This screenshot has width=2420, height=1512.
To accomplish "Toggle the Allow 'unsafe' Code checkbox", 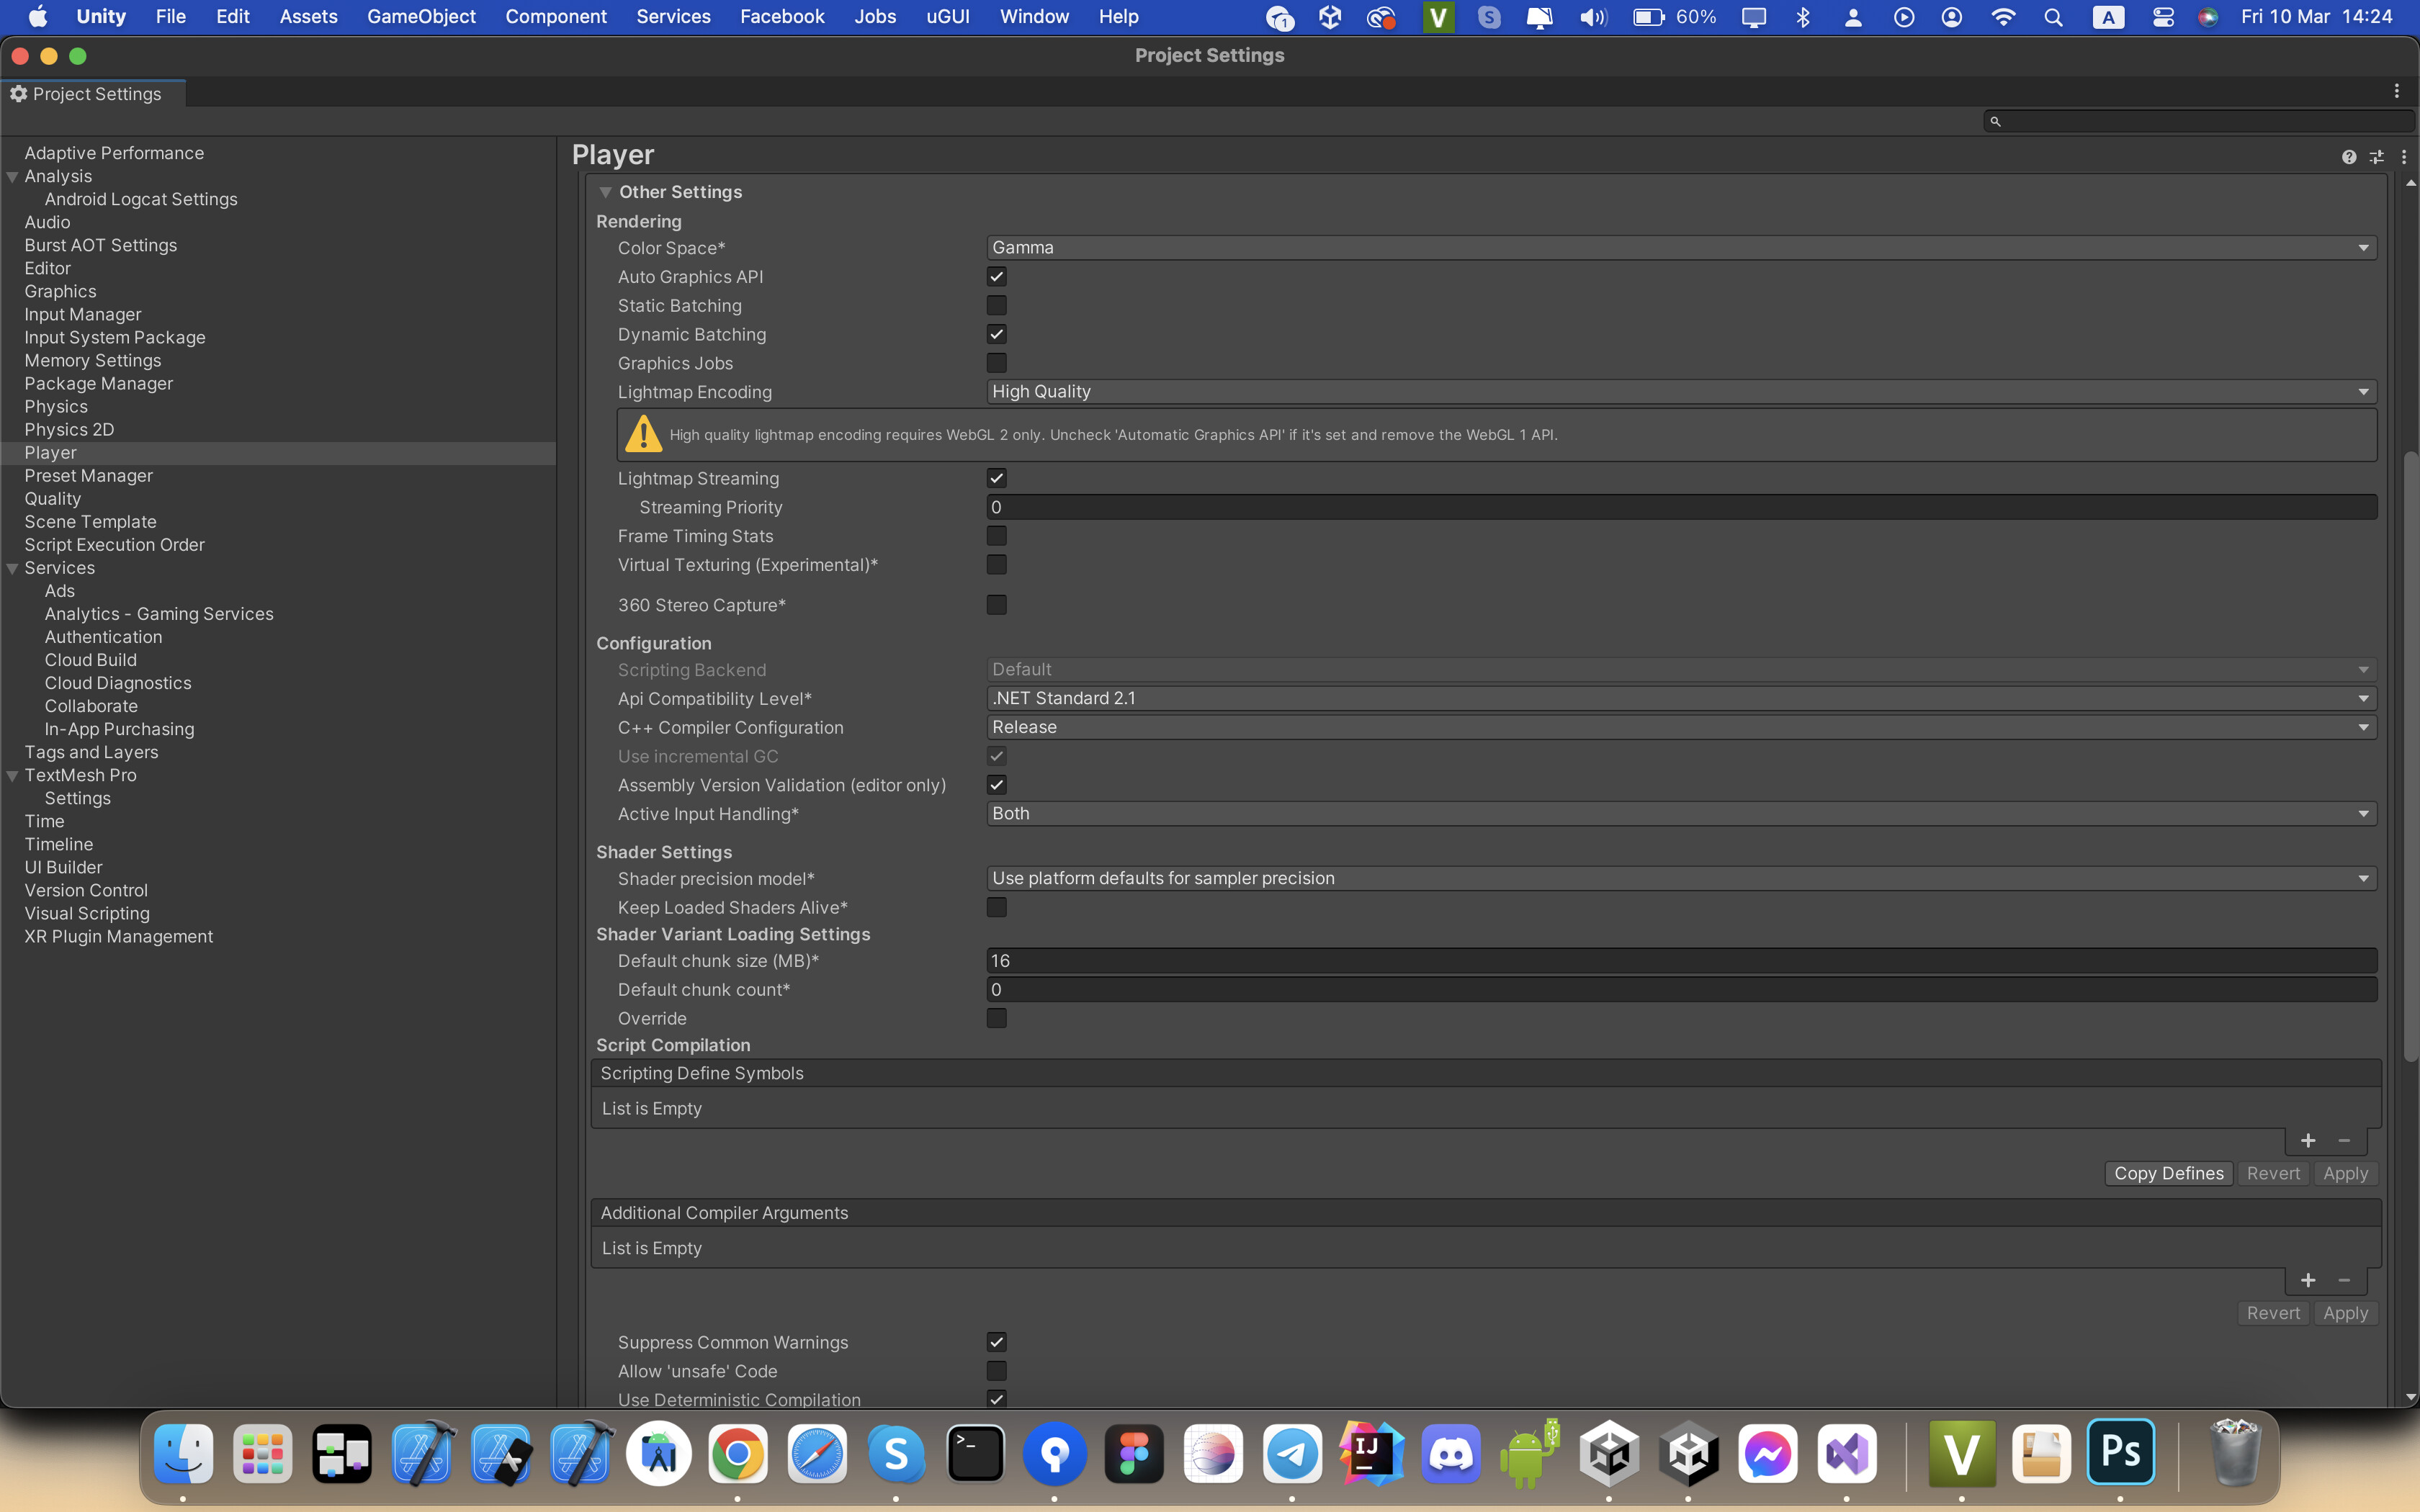I will 996,1371.
